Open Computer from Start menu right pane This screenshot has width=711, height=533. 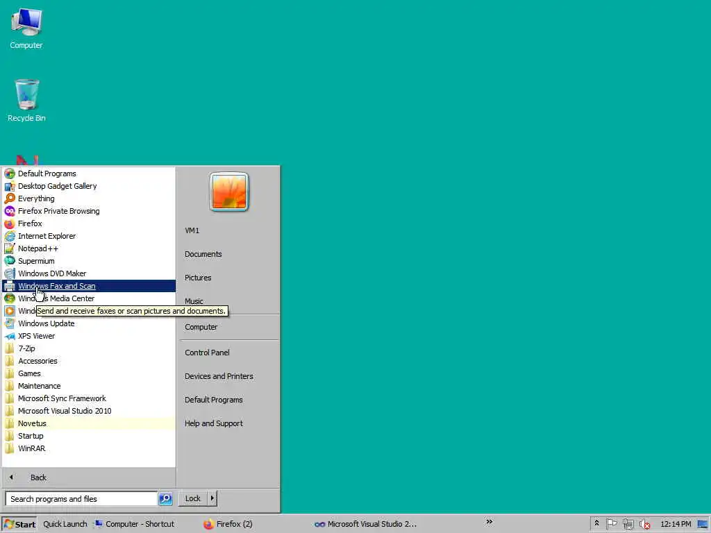click(x=201, y=327)
